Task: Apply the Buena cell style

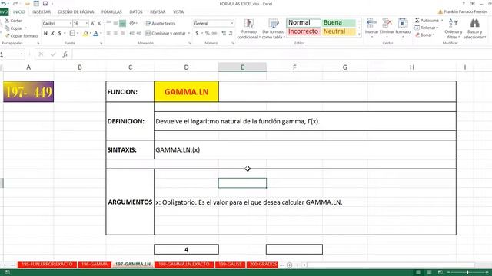Action: pos(338,23)
